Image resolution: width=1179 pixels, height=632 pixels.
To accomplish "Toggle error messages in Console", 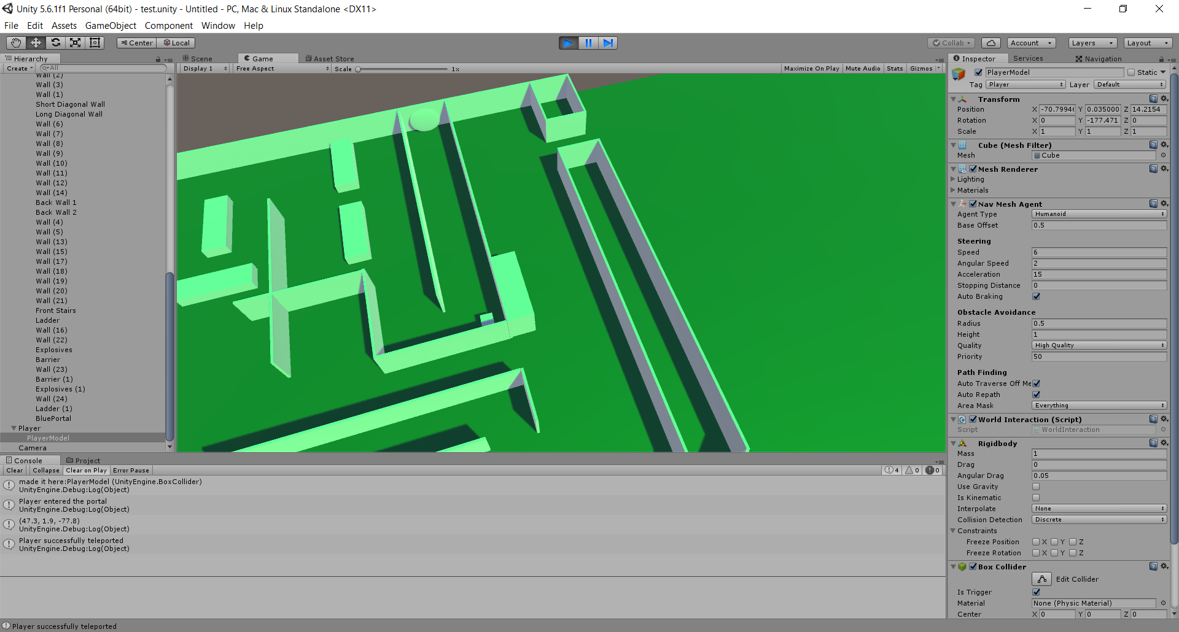I will point(932,471).
